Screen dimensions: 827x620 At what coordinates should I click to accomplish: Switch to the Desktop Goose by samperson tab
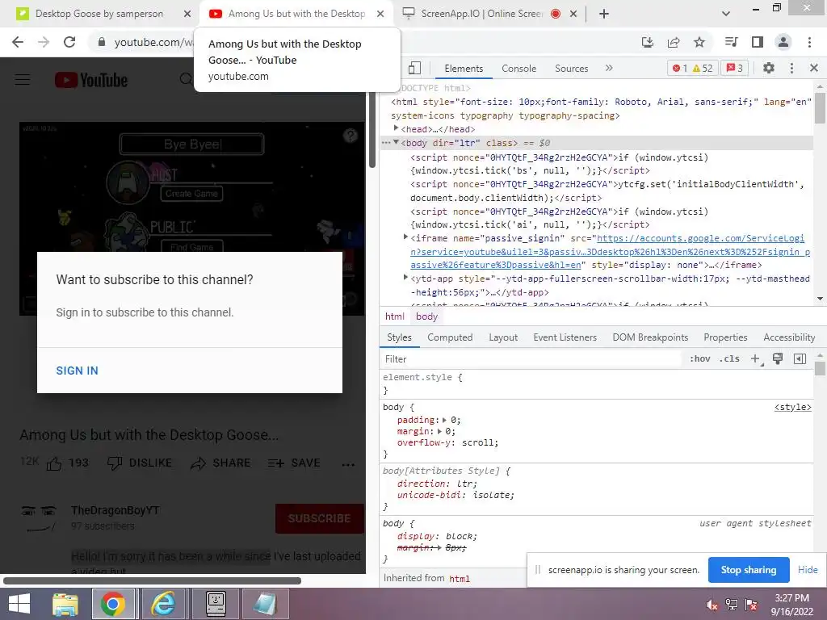(99, 14)
